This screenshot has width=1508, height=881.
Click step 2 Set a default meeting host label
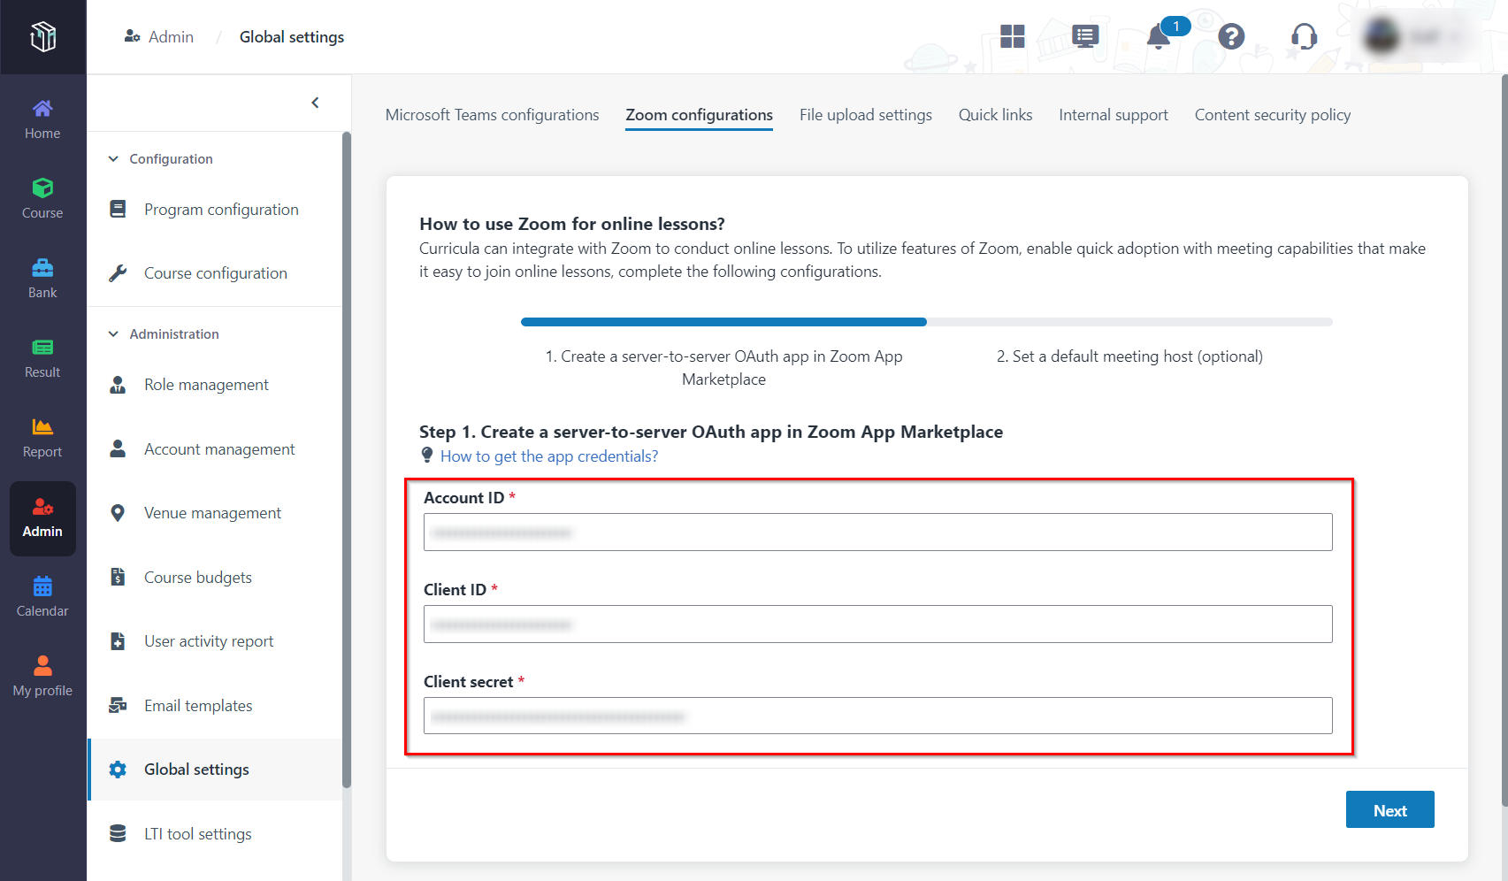[x=1129, y=356]
